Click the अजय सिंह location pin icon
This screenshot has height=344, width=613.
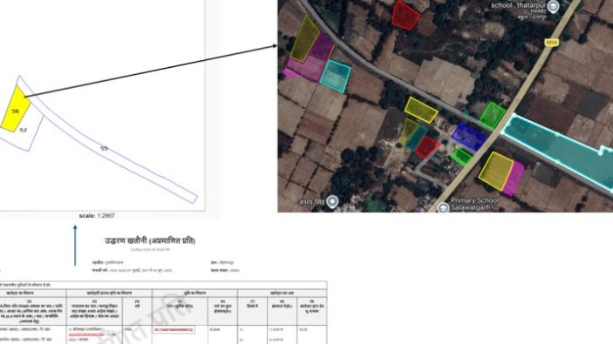[332, 201]
